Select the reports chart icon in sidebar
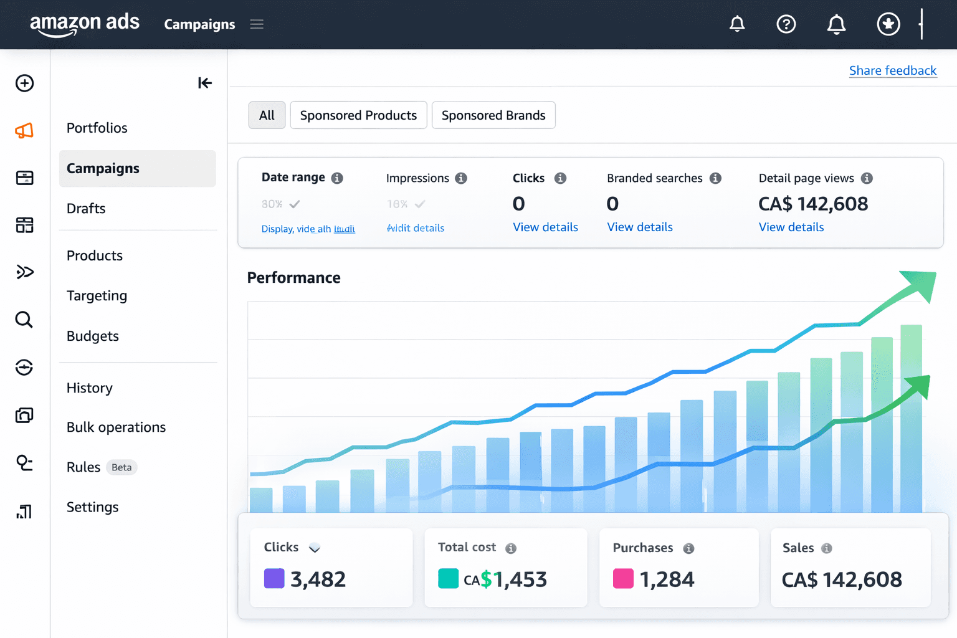Screen dimensions: 957x638 24,511
